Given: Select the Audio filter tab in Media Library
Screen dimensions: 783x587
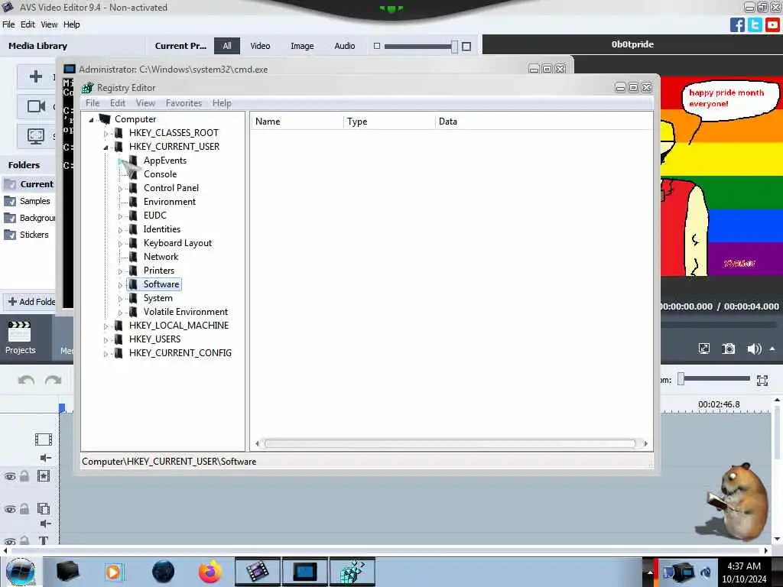Looking at the screenshot, I should [x=345, y=46].
